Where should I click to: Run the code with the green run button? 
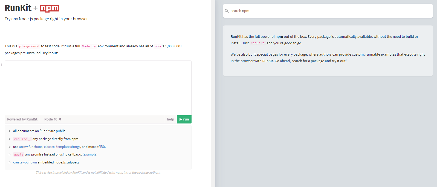(x=184, y=119)
